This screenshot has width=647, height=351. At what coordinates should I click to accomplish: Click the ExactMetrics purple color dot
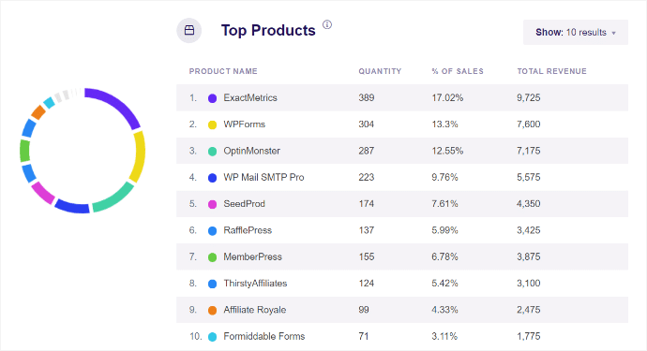point(212,98)
